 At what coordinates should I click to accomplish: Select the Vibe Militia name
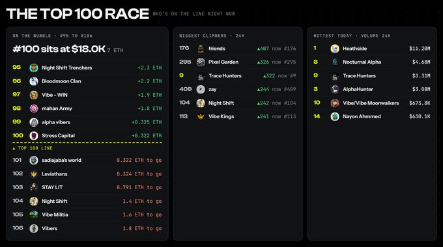(x=55, y=214)
